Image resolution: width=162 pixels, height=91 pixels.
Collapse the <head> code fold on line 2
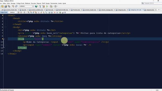click(x=6, y=18)
